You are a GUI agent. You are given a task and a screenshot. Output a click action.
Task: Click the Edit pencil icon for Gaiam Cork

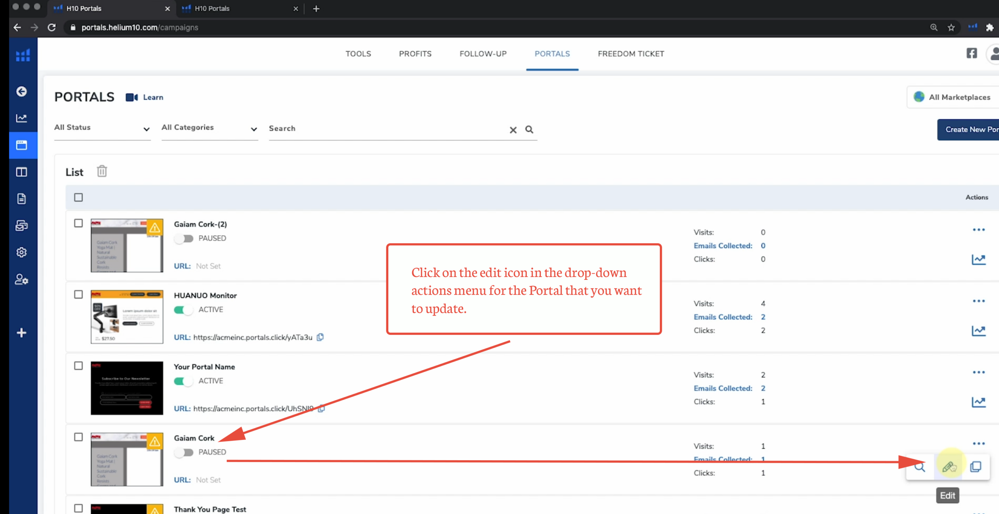point(948,466)
